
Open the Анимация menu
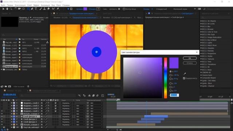pyautogui.click(x=45, y=5)
